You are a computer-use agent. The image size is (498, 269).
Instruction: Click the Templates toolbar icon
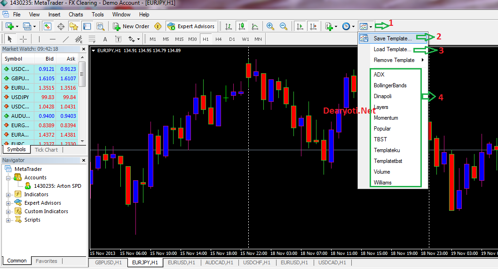click(364, 26)
